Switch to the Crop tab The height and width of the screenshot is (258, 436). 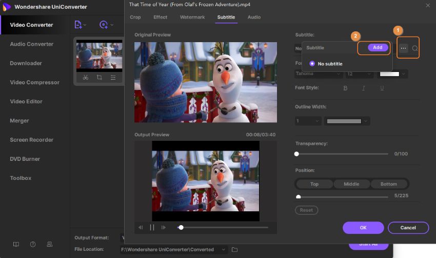[135, 17]
